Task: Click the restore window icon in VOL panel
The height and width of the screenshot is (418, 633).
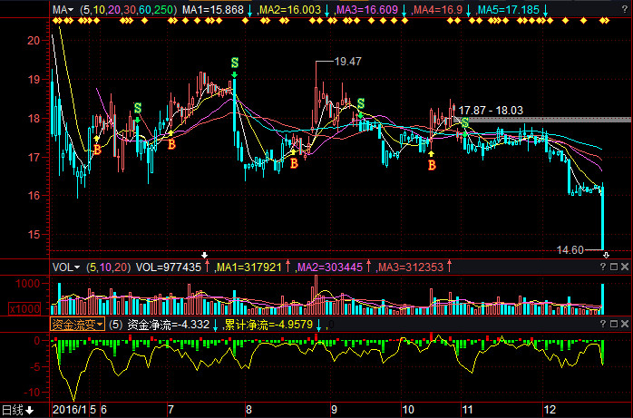Action: click(x=614, y=267)
